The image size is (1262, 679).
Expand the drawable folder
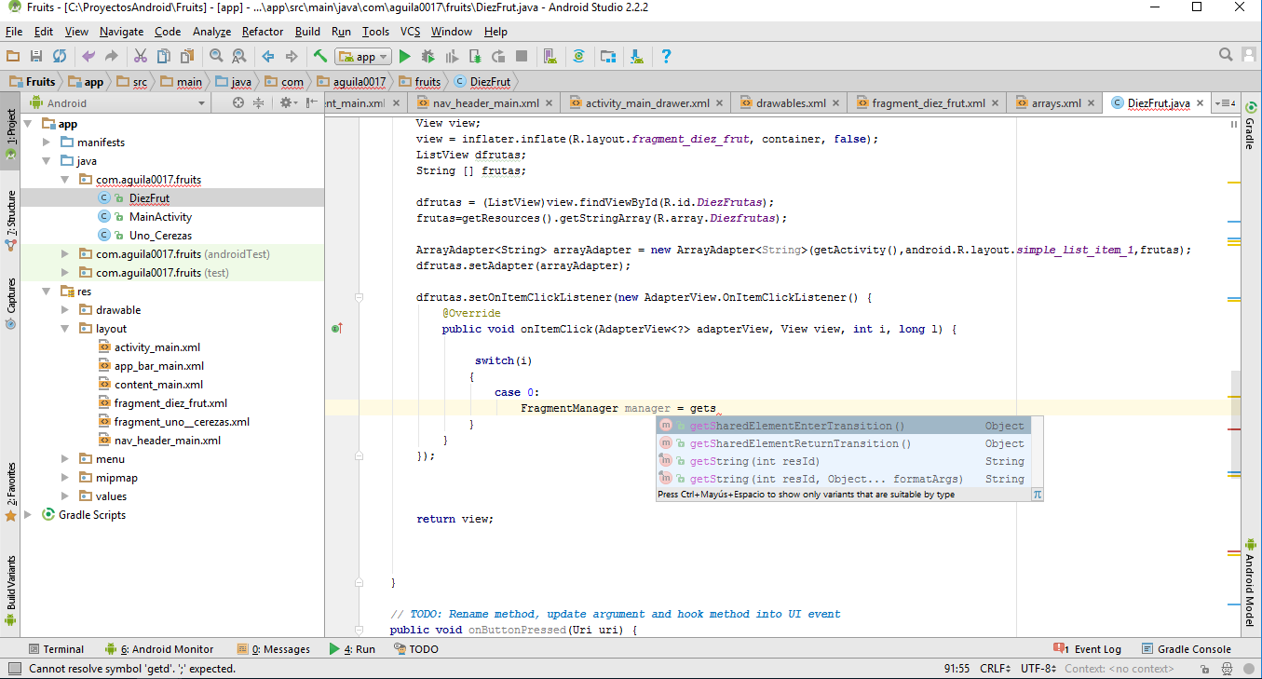[x=65, y=310]
